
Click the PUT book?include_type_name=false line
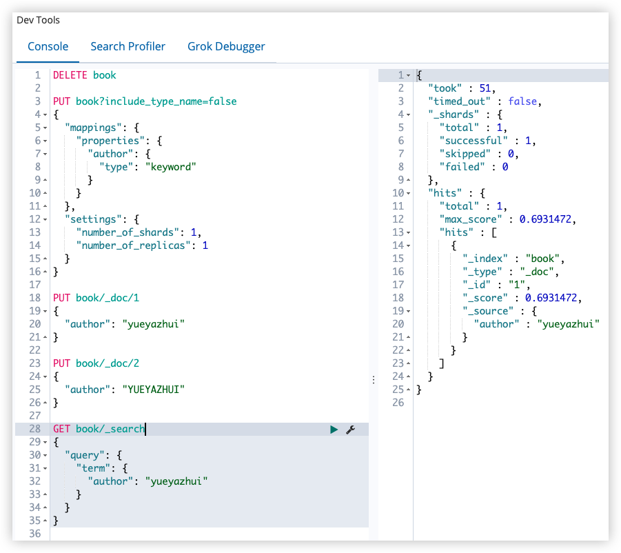click(145, 101)
